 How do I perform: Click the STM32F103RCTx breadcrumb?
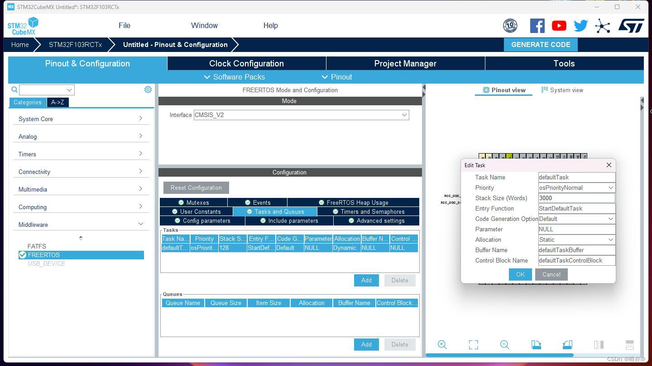[75, 45]
